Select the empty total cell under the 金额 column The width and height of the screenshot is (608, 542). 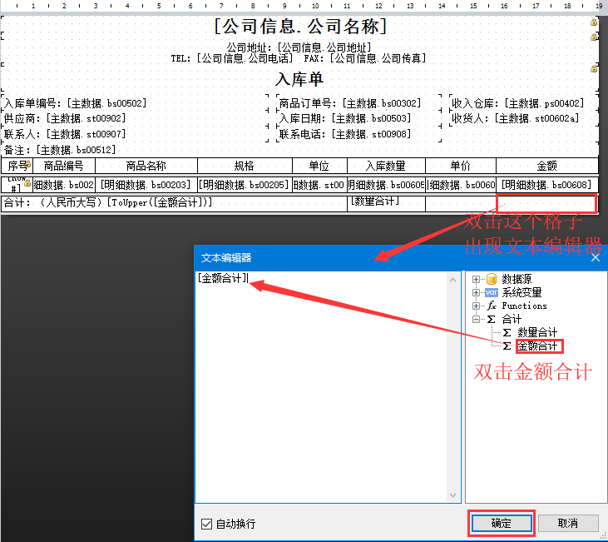[546, 203]
